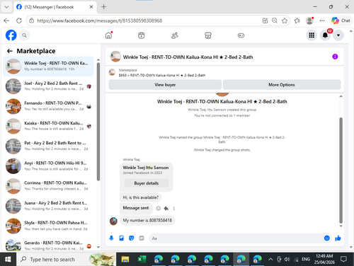The image size is (354, 266).
Task: Open Shyla RENT-TO-OWN Pahoa conversation
Action: 48,226
